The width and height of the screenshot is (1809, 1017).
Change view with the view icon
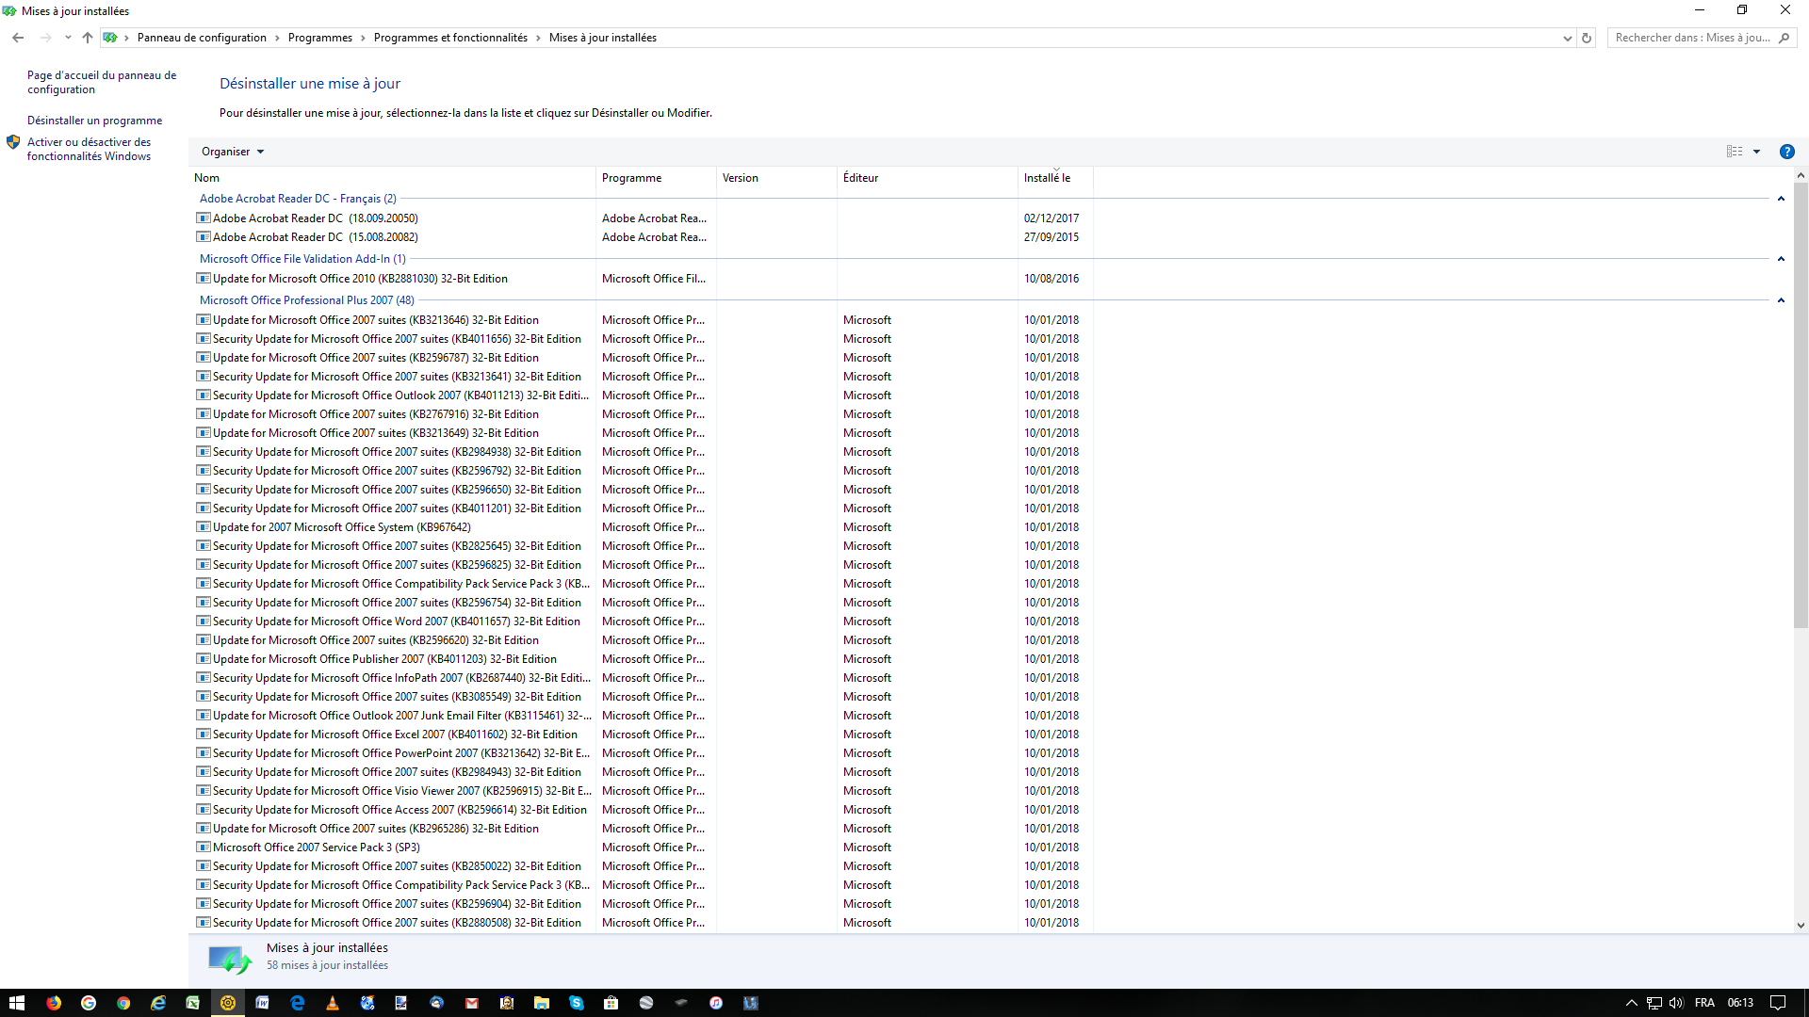tap(1735, 152)
